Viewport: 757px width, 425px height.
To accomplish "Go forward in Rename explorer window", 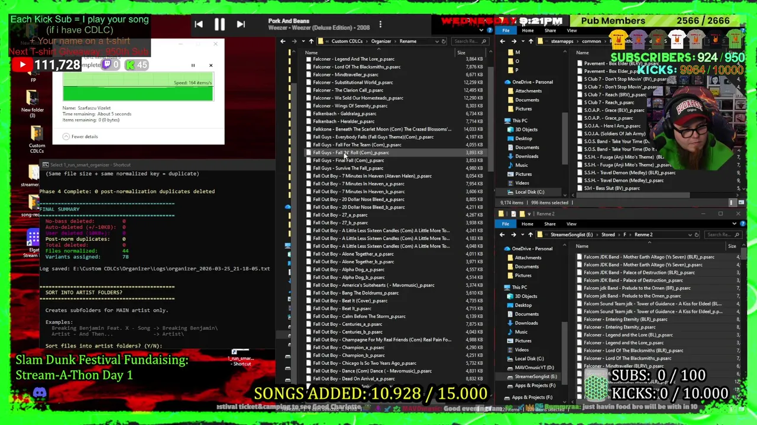I will [x=294, y=41].
